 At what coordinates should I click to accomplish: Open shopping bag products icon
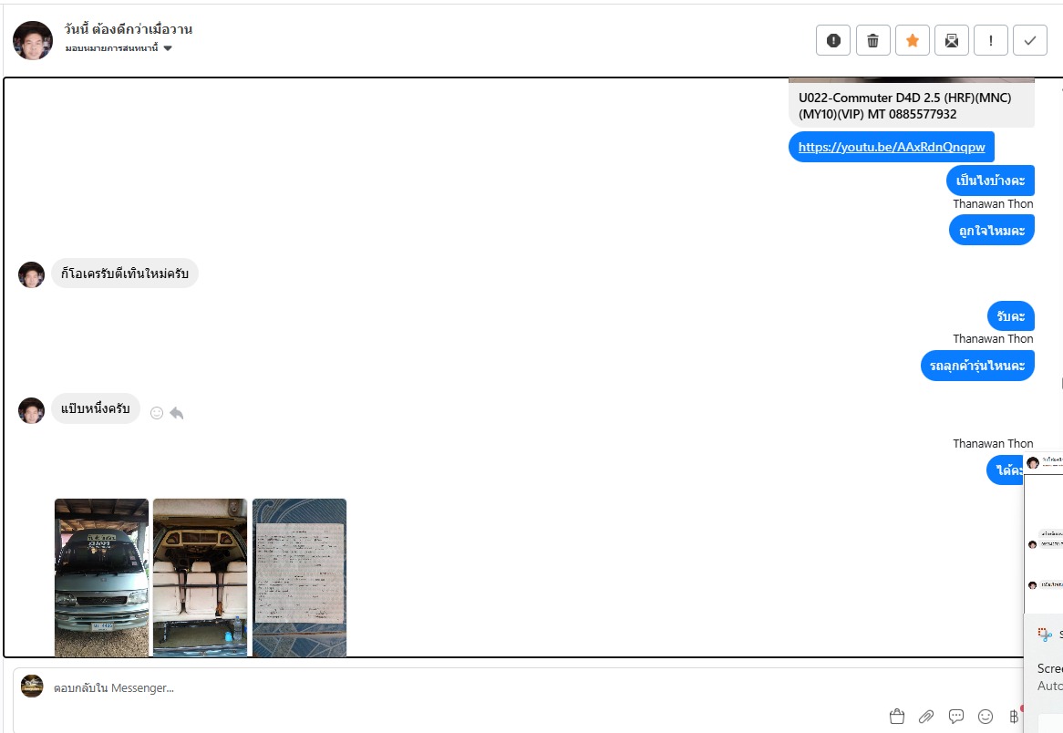(x=897, y=716)
